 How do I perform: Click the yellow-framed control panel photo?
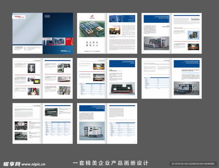(x=37, y=81)
